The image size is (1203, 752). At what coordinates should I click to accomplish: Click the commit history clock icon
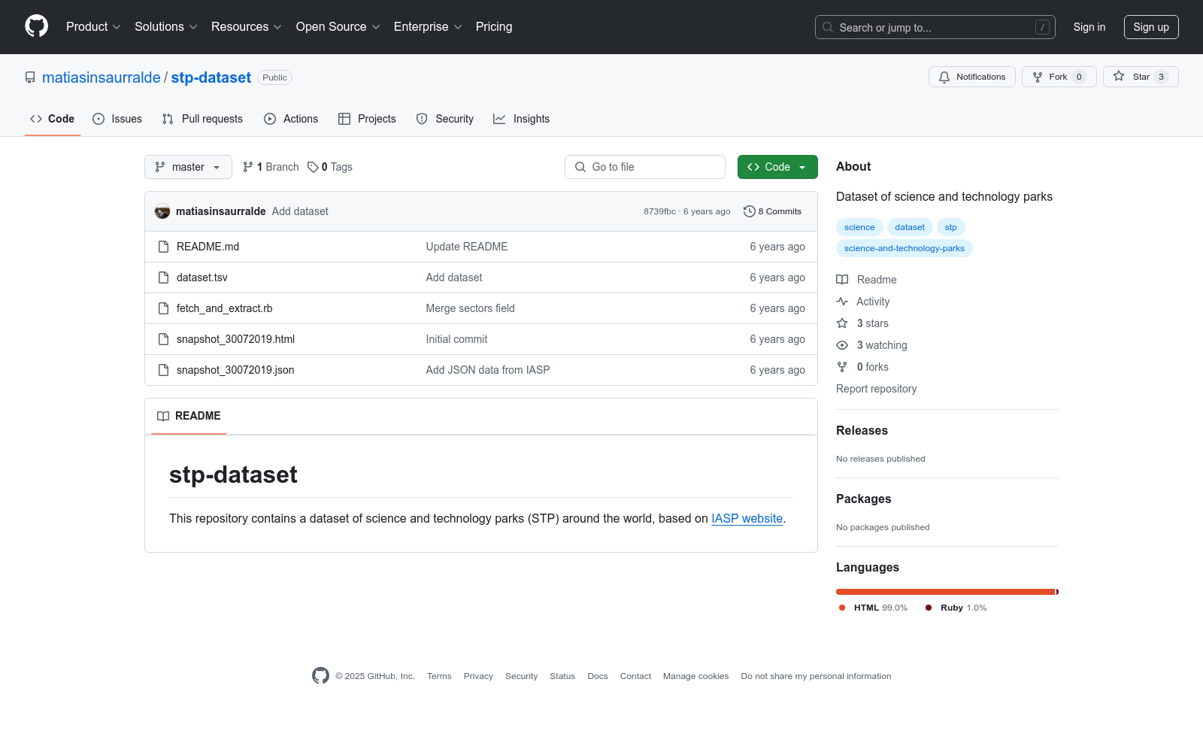click(749, 211)
